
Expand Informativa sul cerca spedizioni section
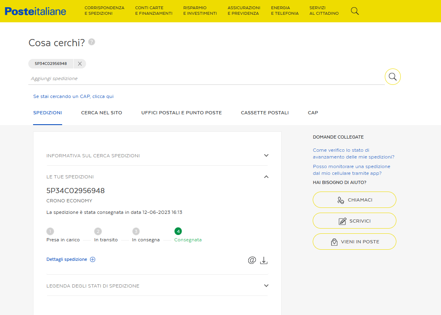coord(266,156)
